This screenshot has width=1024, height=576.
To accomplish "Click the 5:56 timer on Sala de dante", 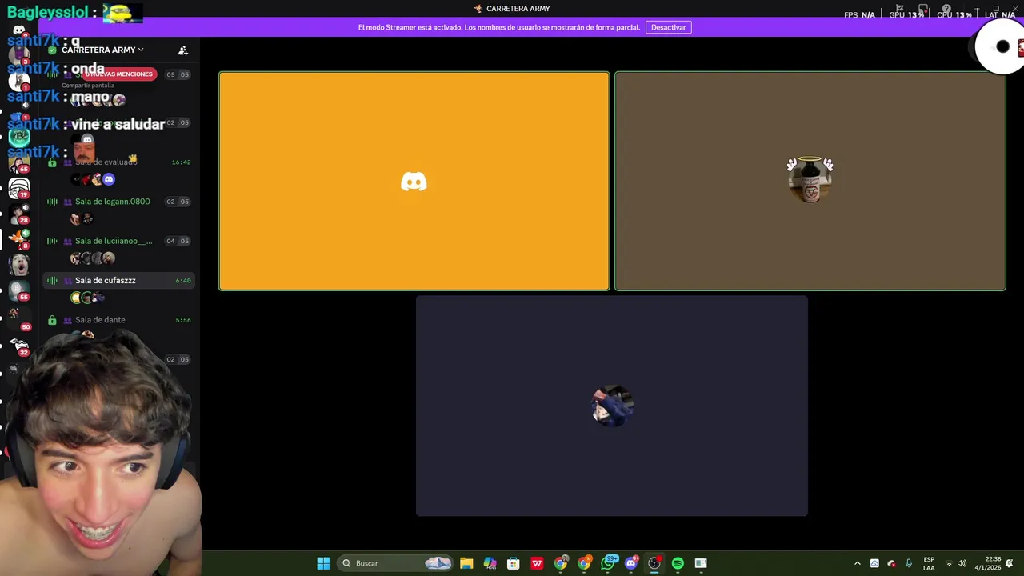I will coord(183,320).
